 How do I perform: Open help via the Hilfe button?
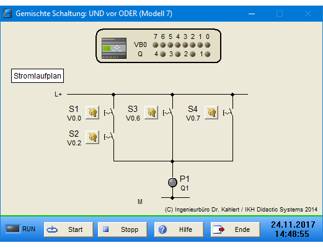pos(179,229)
